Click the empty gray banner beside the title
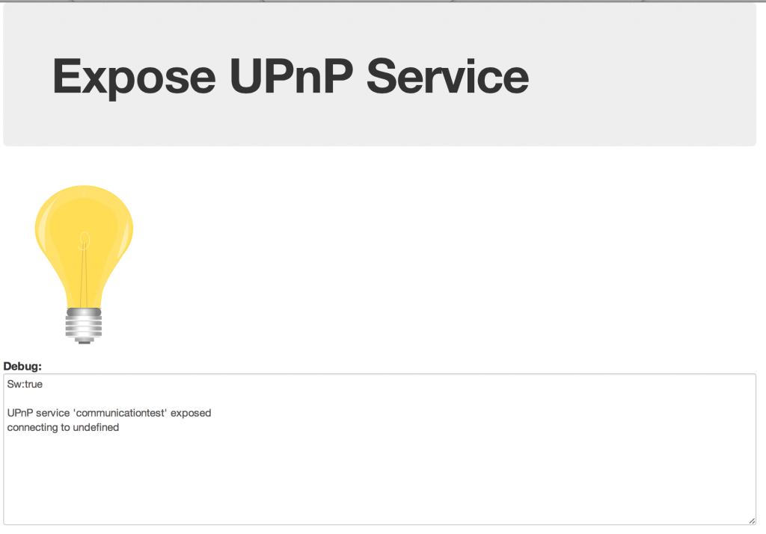The width and height of the screenshot is (766, 534). (x=640, y=75)
